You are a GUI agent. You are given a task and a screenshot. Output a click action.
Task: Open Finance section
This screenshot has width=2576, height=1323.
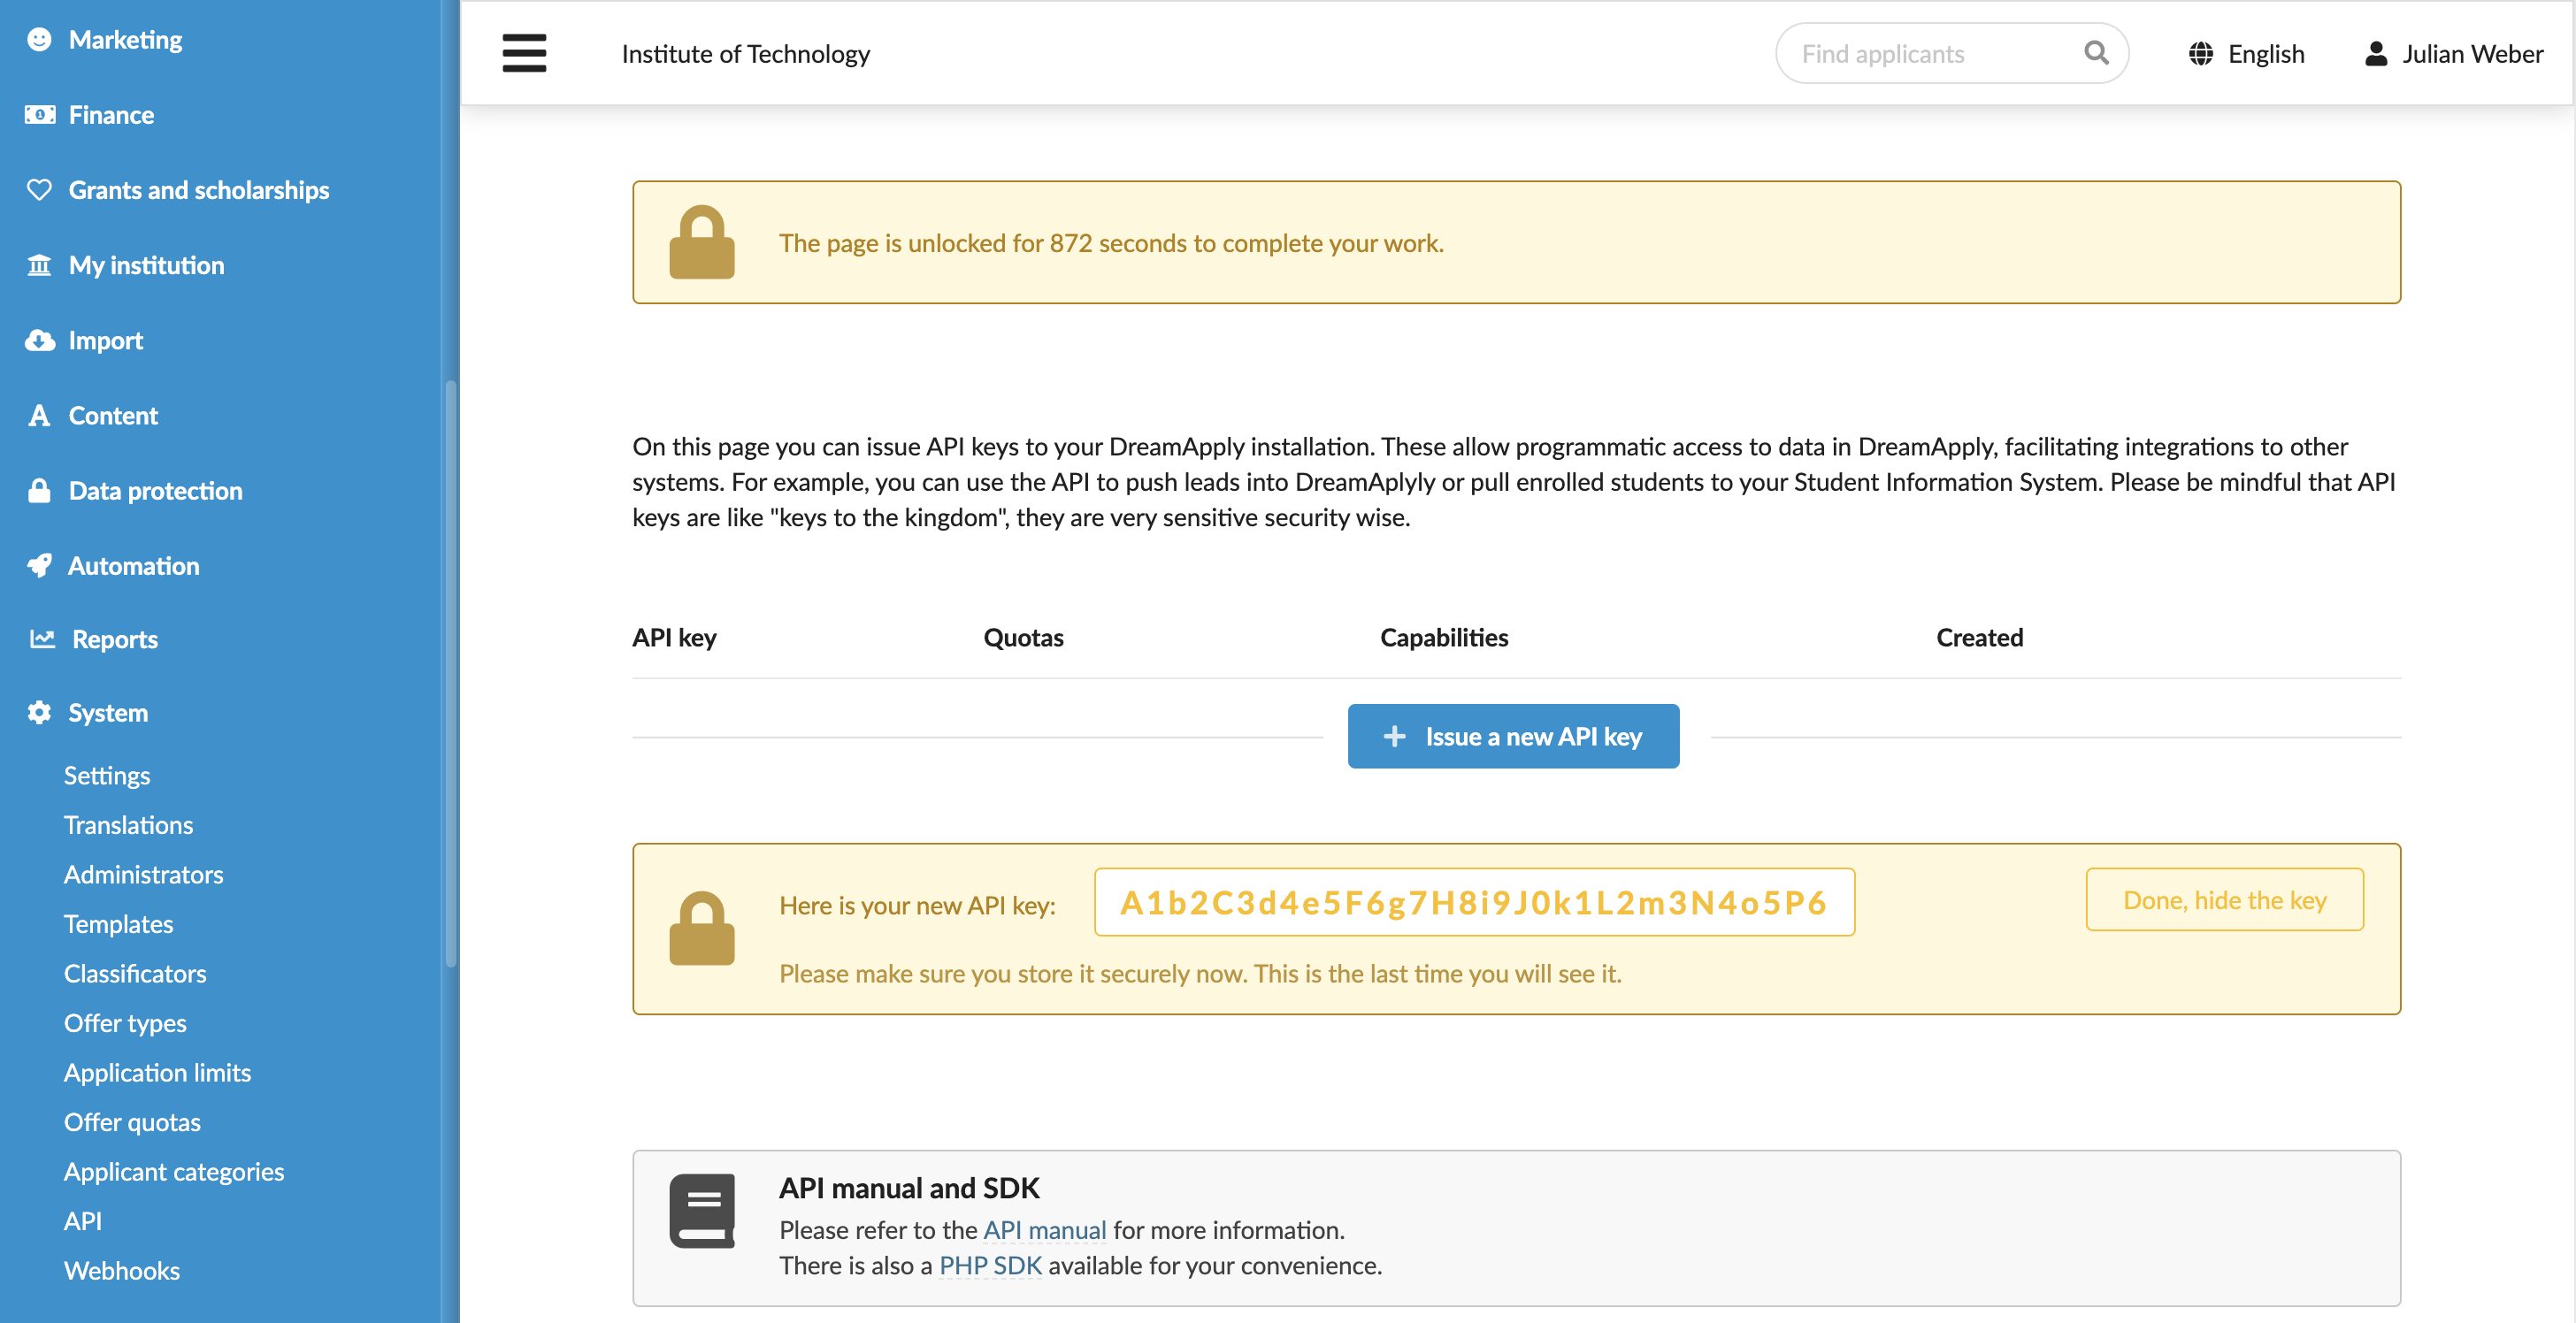pos(111,114)
